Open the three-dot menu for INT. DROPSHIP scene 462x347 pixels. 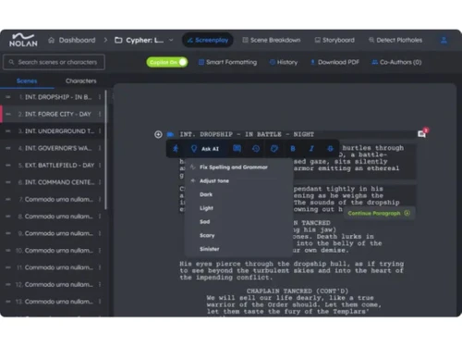click(100, 97)
